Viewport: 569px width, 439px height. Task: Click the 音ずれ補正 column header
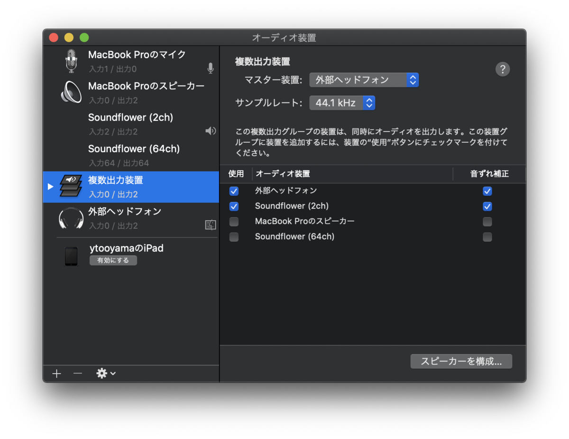click(489, 174)
